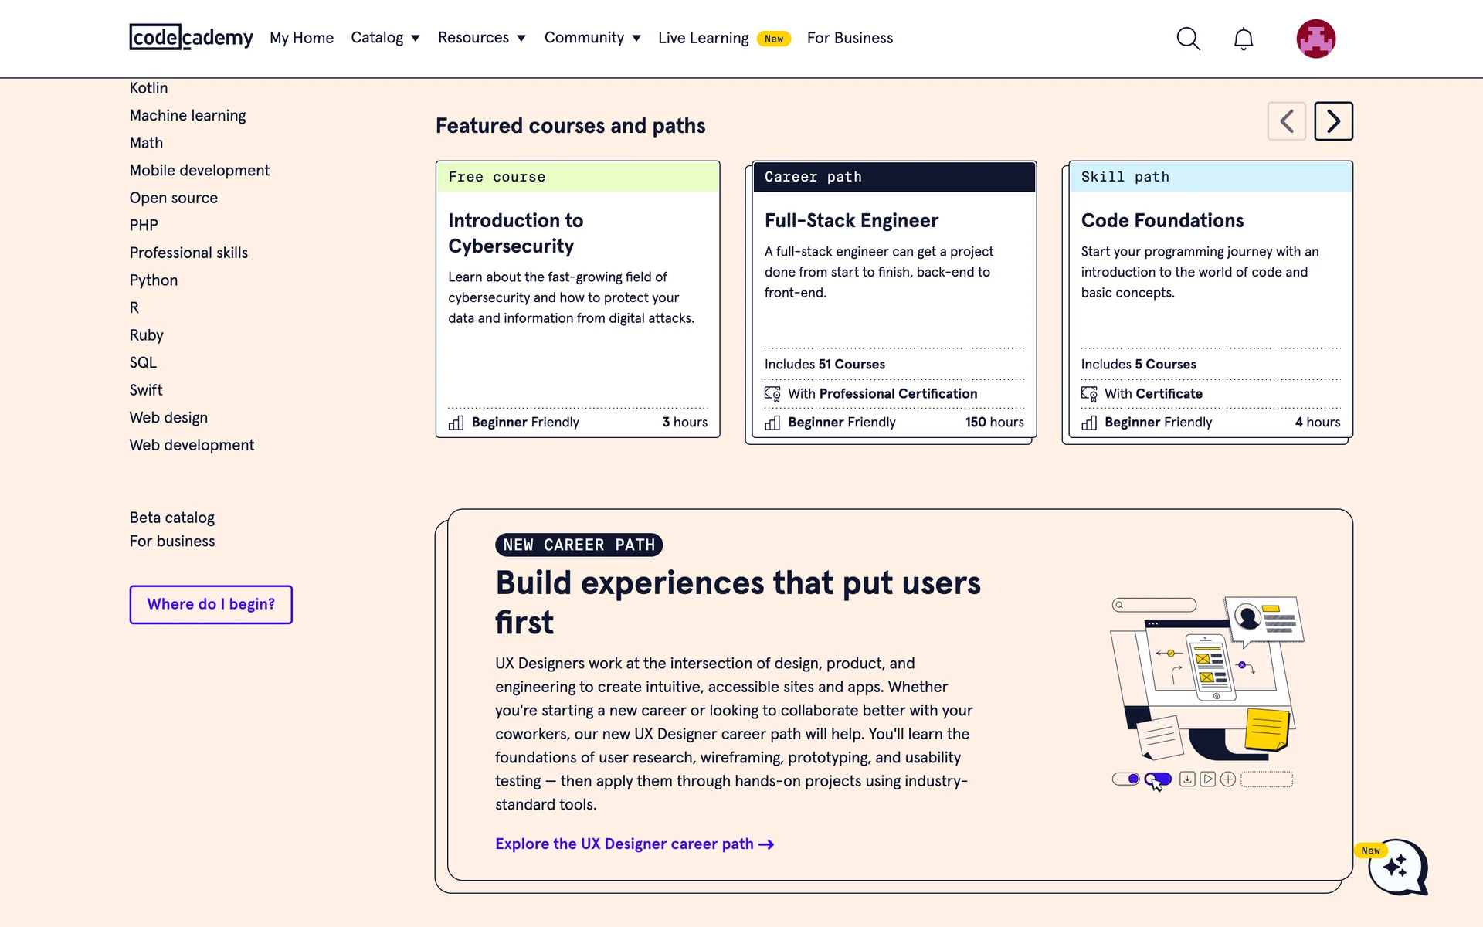Go to the For Business nav item

click(850, 38)
